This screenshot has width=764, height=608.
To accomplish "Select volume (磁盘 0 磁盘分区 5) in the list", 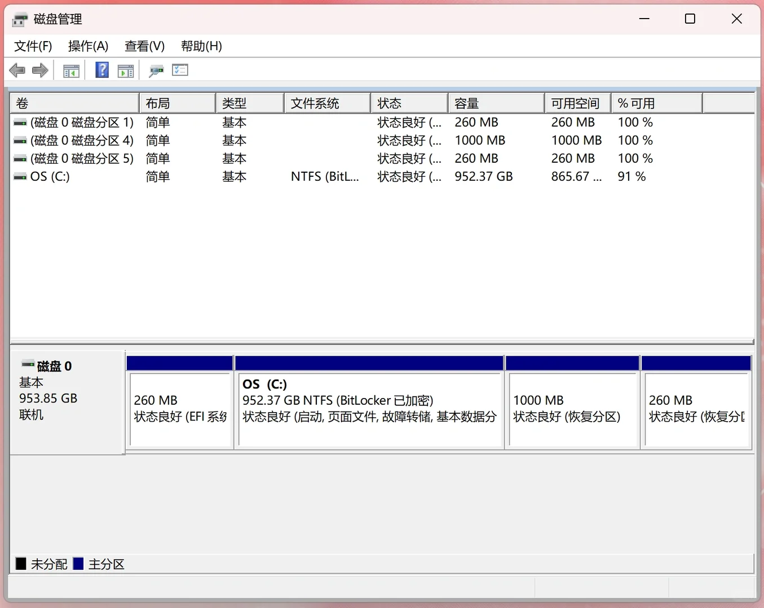I will 82,159.
